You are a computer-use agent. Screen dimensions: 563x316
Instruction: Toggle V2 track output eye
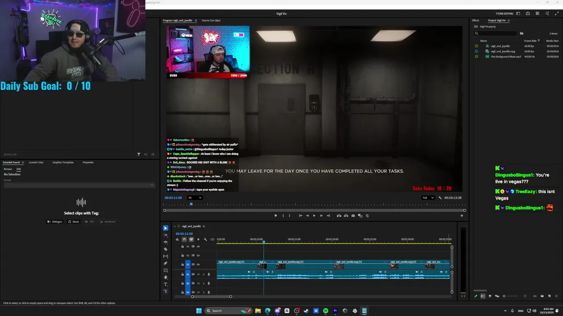point(198,255)
